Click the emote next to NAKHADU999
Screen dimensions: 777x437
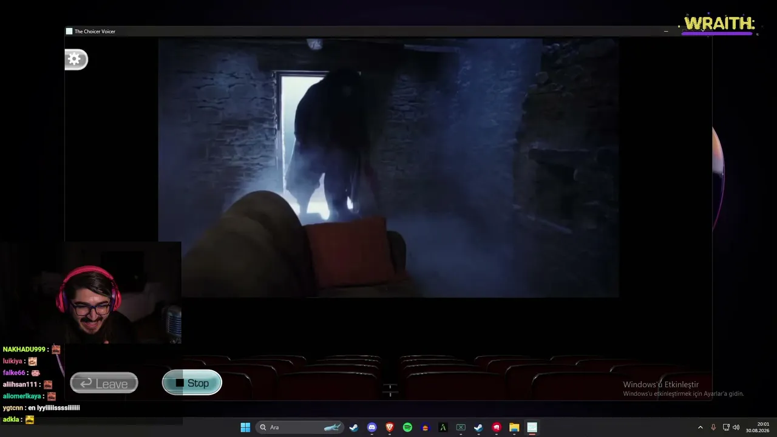pyautogui.click(x=56, y=350)
